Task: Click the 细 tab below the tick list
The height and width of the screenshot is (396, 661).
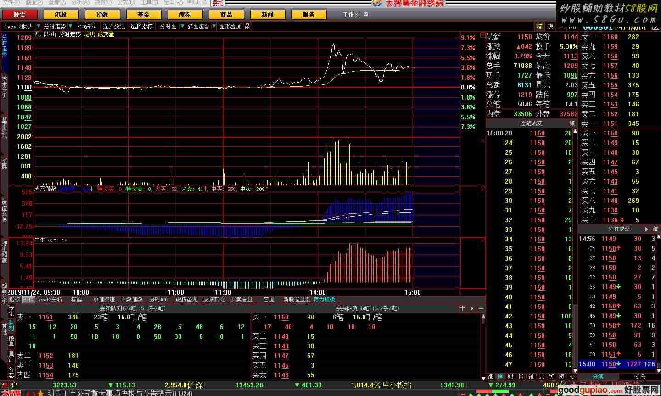Action: pos(490,377)
